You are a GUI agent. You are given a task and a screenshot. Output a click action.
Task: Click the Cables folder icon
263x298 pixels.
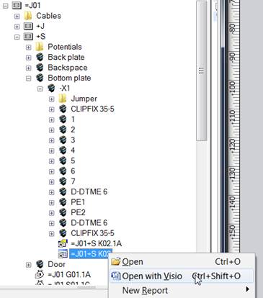point(28,16)
